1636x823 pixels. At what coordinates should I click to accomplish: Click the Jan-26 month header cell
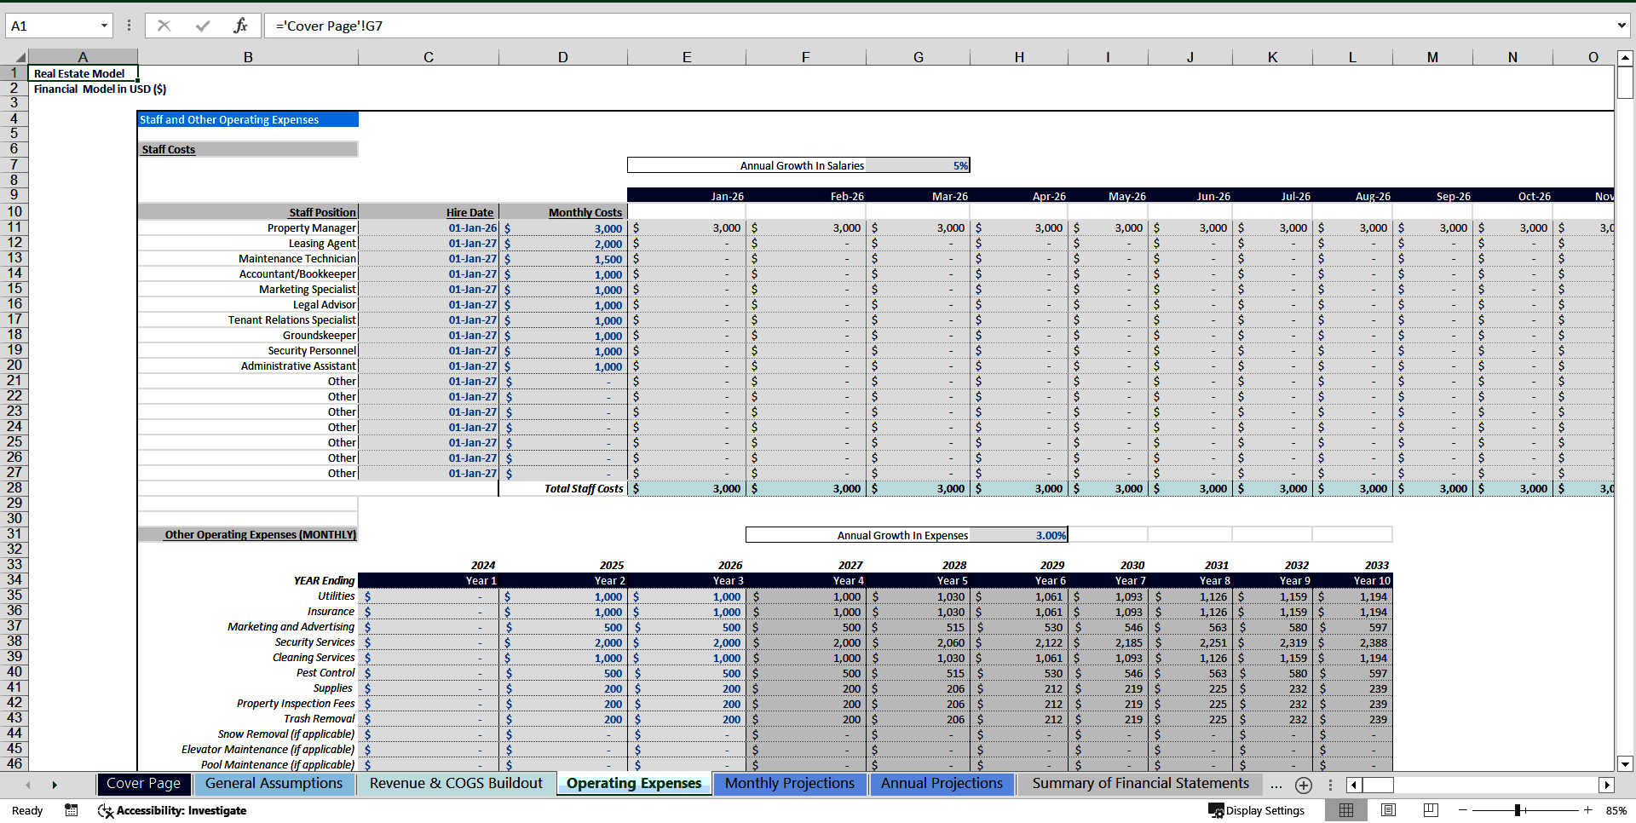(687, 196)
